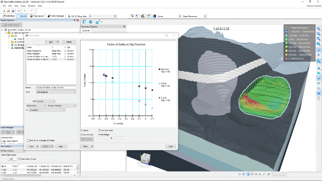322x181 pixels.
Task: Toggle the grid display in status bar
Action: coord(244,174)
